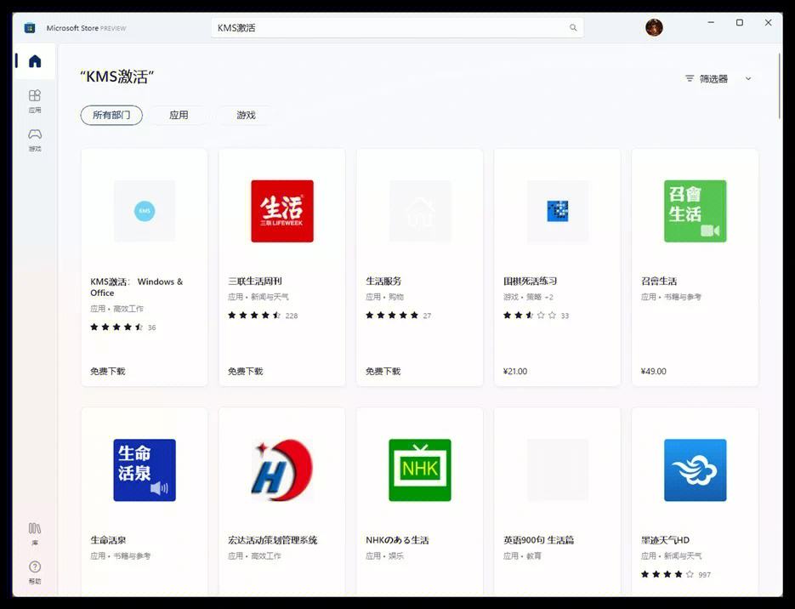The height and width of the screenshot is (609, 795).
Task: Click the 生活服务 house app icon
Action: point(420,211)
